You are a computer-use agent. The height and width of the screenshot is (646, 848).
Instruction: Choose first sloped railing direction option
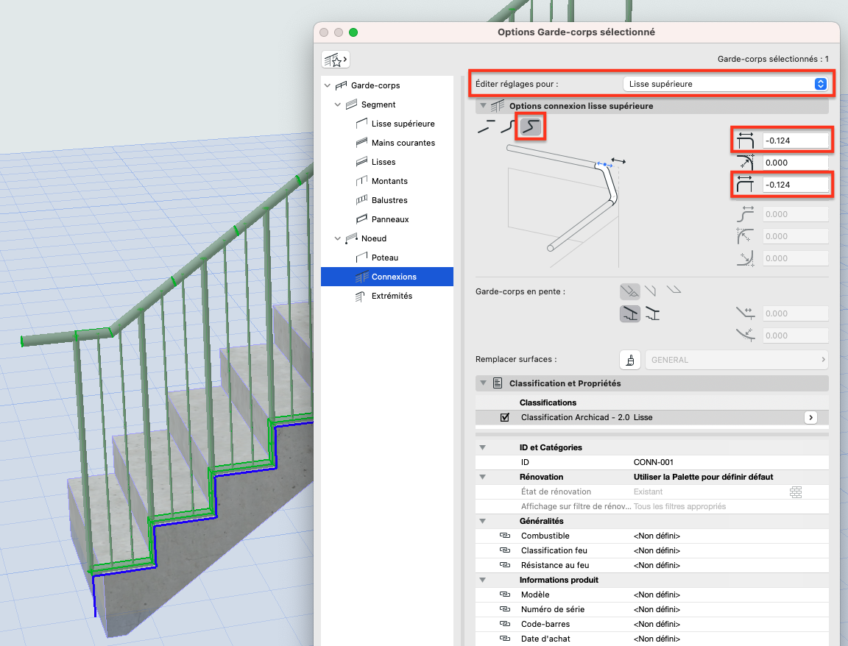629,292
